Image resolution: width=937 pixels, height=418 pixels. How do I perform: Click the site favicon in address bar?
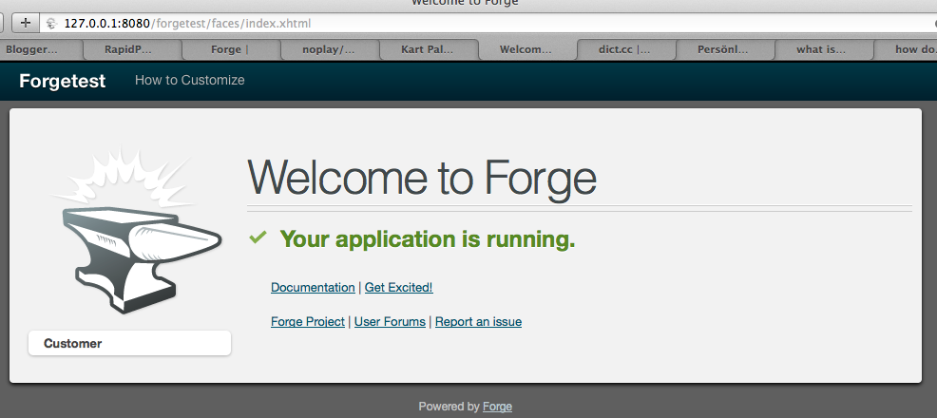coord(52,24)
